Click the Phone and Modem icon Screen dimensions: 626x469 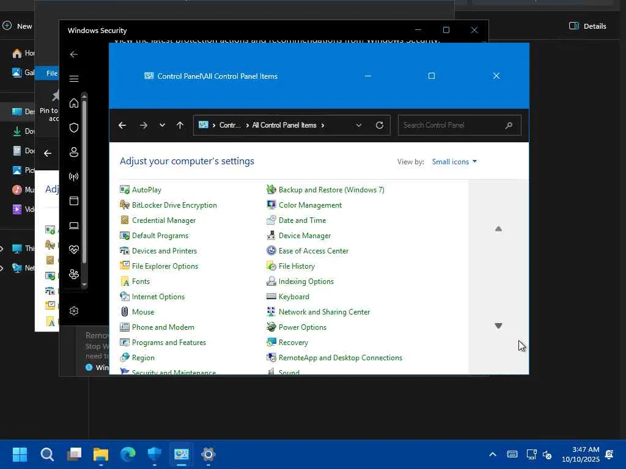pyautogui.click(x=125, y=327)
